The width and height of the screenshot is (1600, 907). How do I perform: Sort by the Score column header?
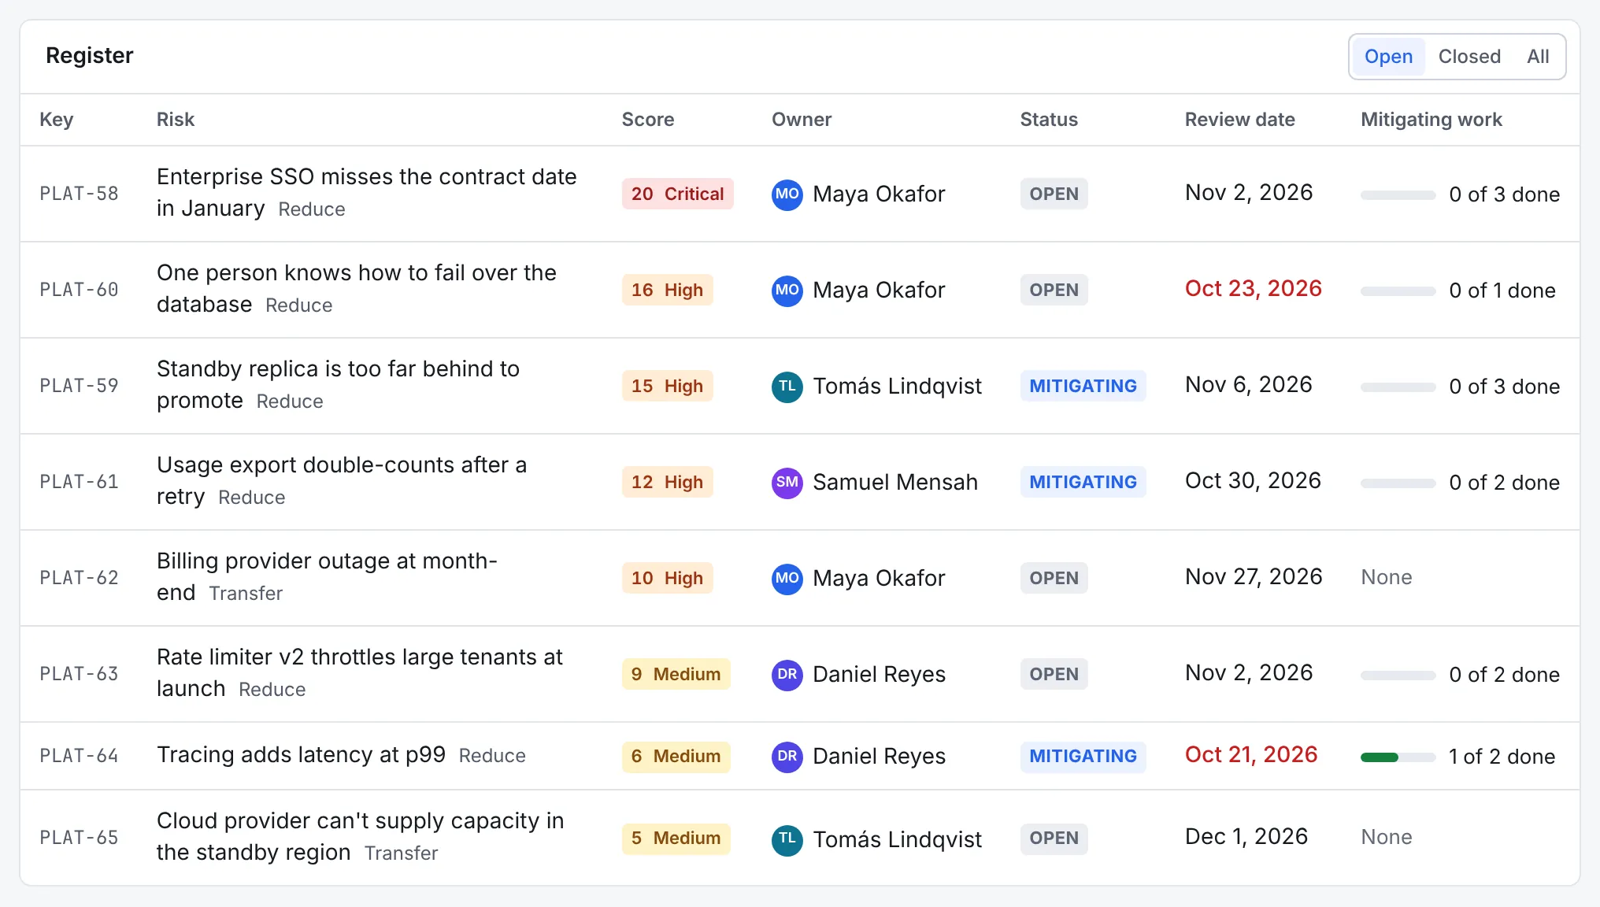[x=647, y=120]
